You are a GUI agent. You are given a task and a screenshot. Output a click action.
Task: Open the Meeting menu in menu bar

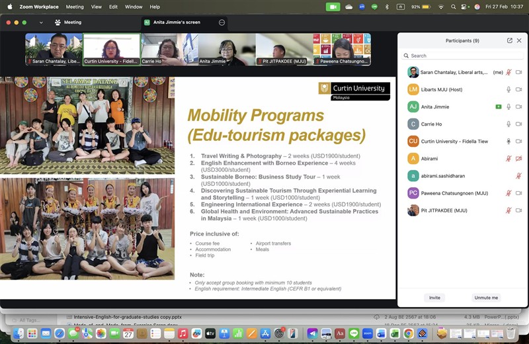pyautogui.click(x=75, y=7)
